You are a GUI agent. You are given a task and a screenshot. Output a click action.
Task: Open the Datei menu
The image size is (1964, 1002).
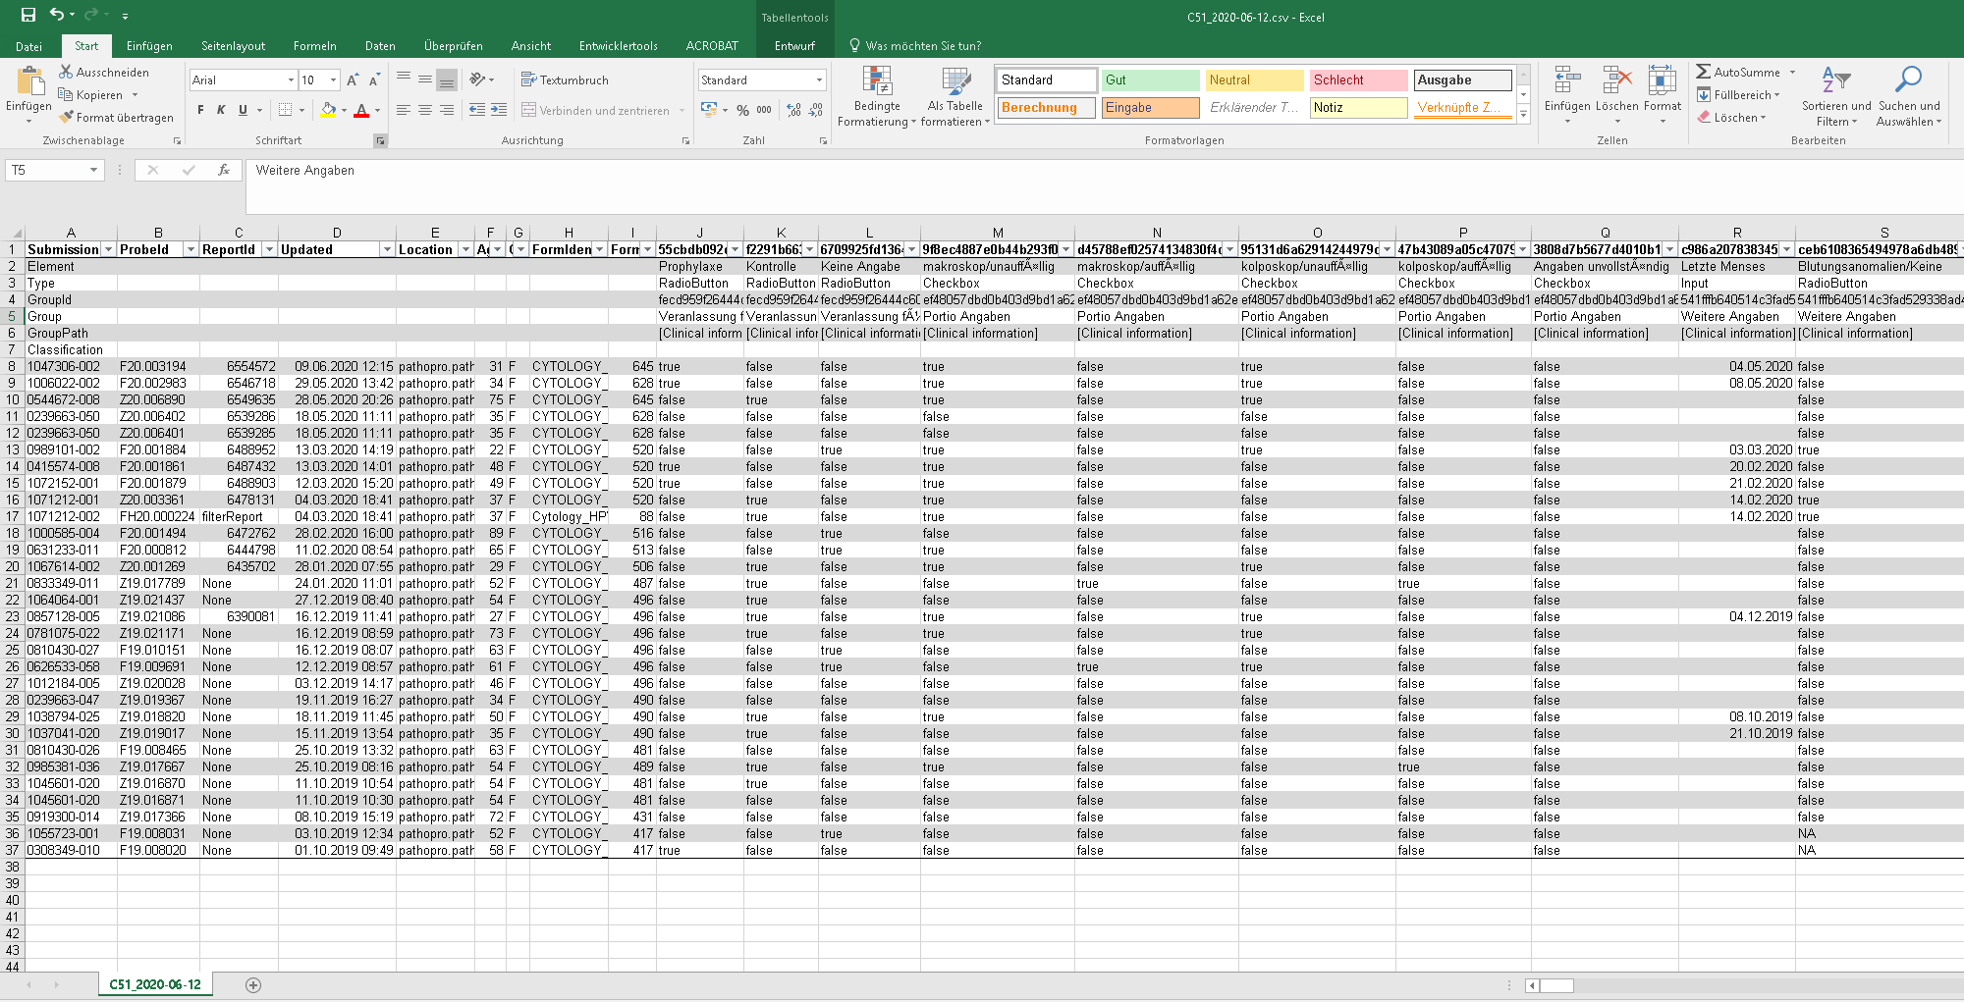point(28,46)
